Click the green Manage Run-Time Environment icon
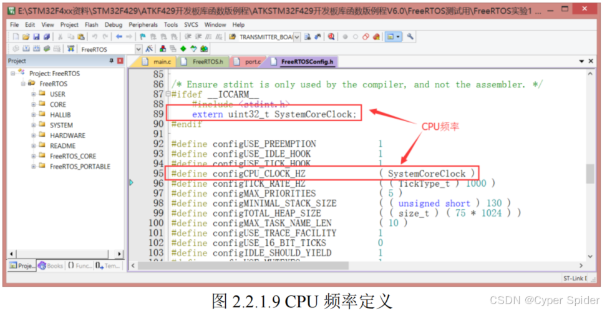Screen dimensions: 602x311 pos(183,49)
